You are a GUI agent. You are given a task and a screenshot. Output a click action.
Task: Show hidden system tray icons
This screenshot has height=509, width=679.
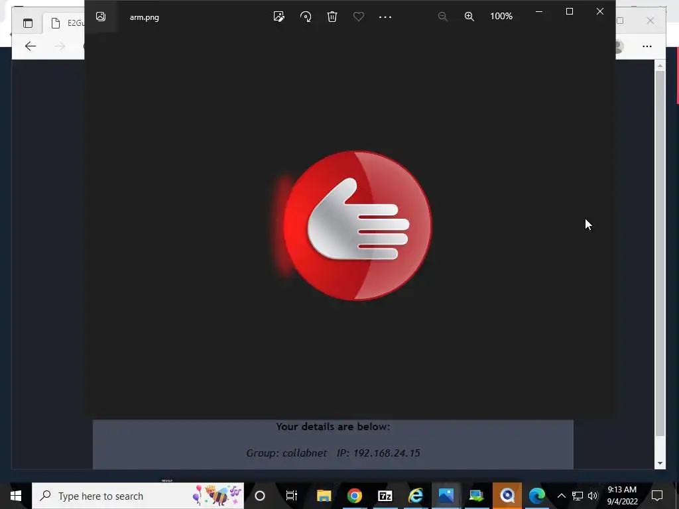pos(561,496)
